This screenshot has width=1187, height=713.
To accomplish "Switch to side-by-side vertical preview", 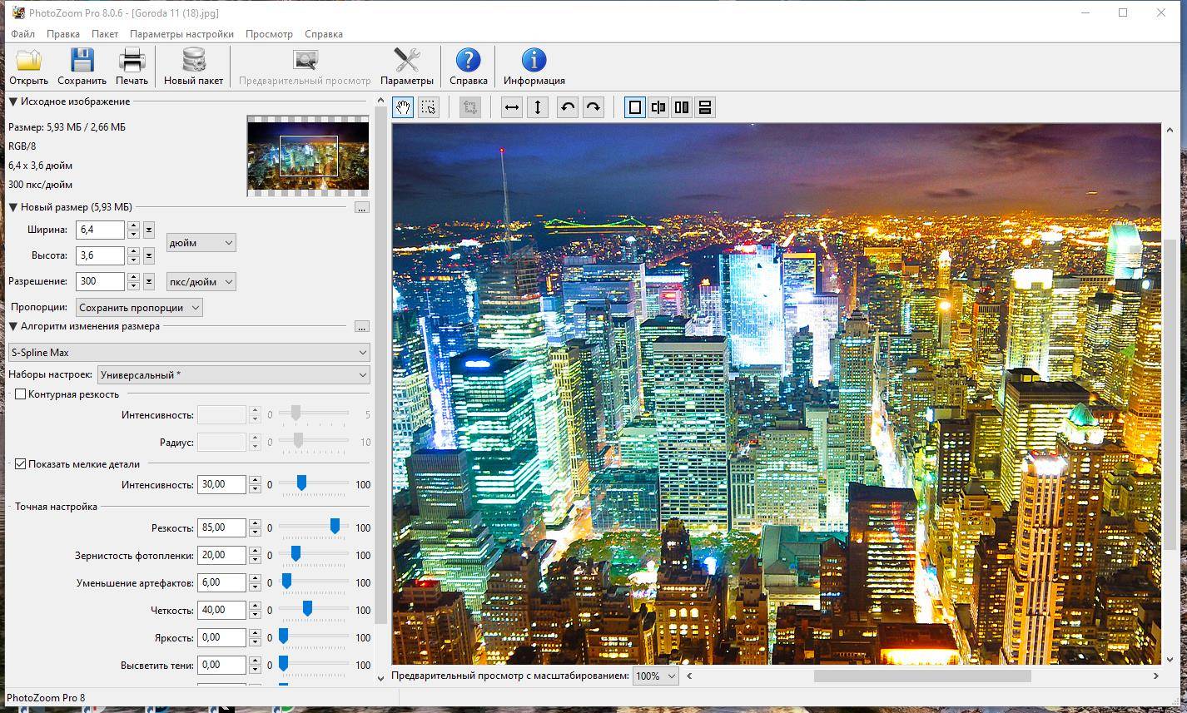I will [x=682, y=107].
